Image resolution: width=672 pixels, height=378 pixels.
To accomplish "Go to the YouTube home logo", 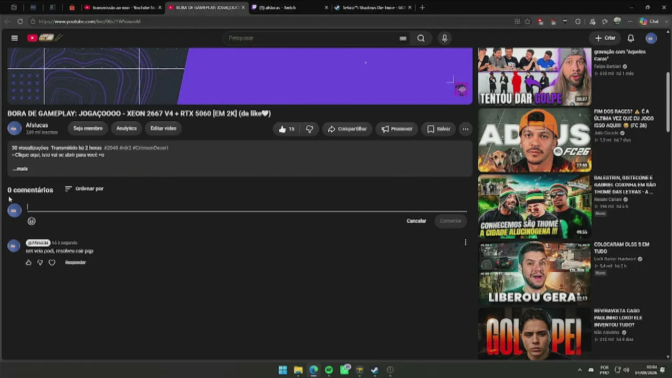I will 45,38.
